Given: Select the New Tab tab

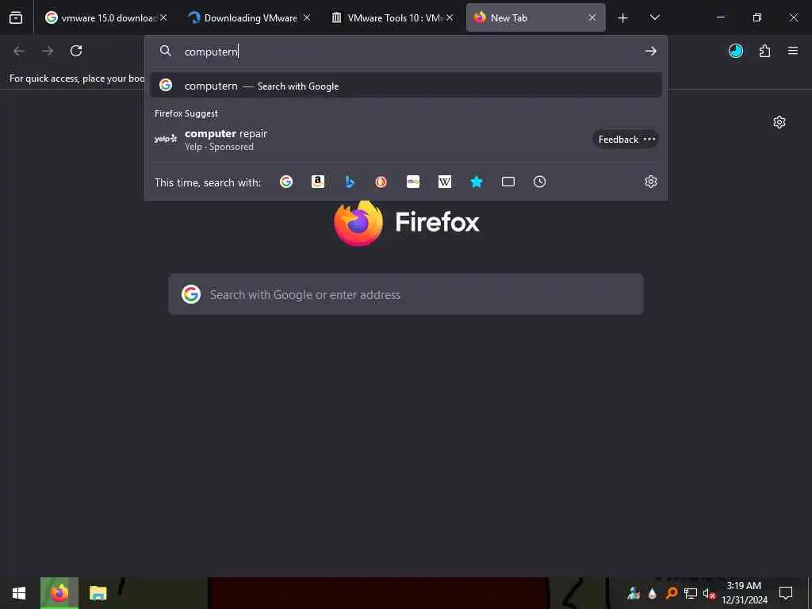Looking at the screenshot, I should [536, 17].
